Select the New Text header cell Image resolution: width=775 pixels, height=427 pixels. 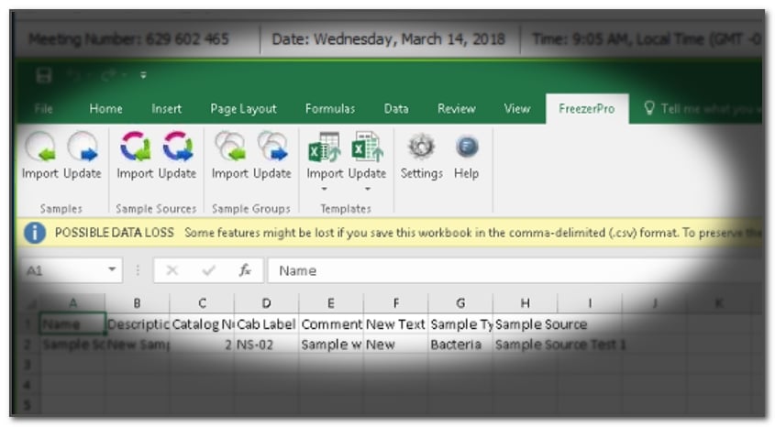[396, 323]
